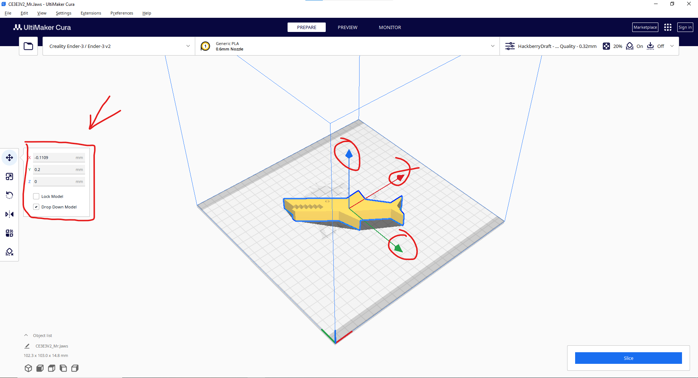
Task: Open the File menu
Action: 8,13
